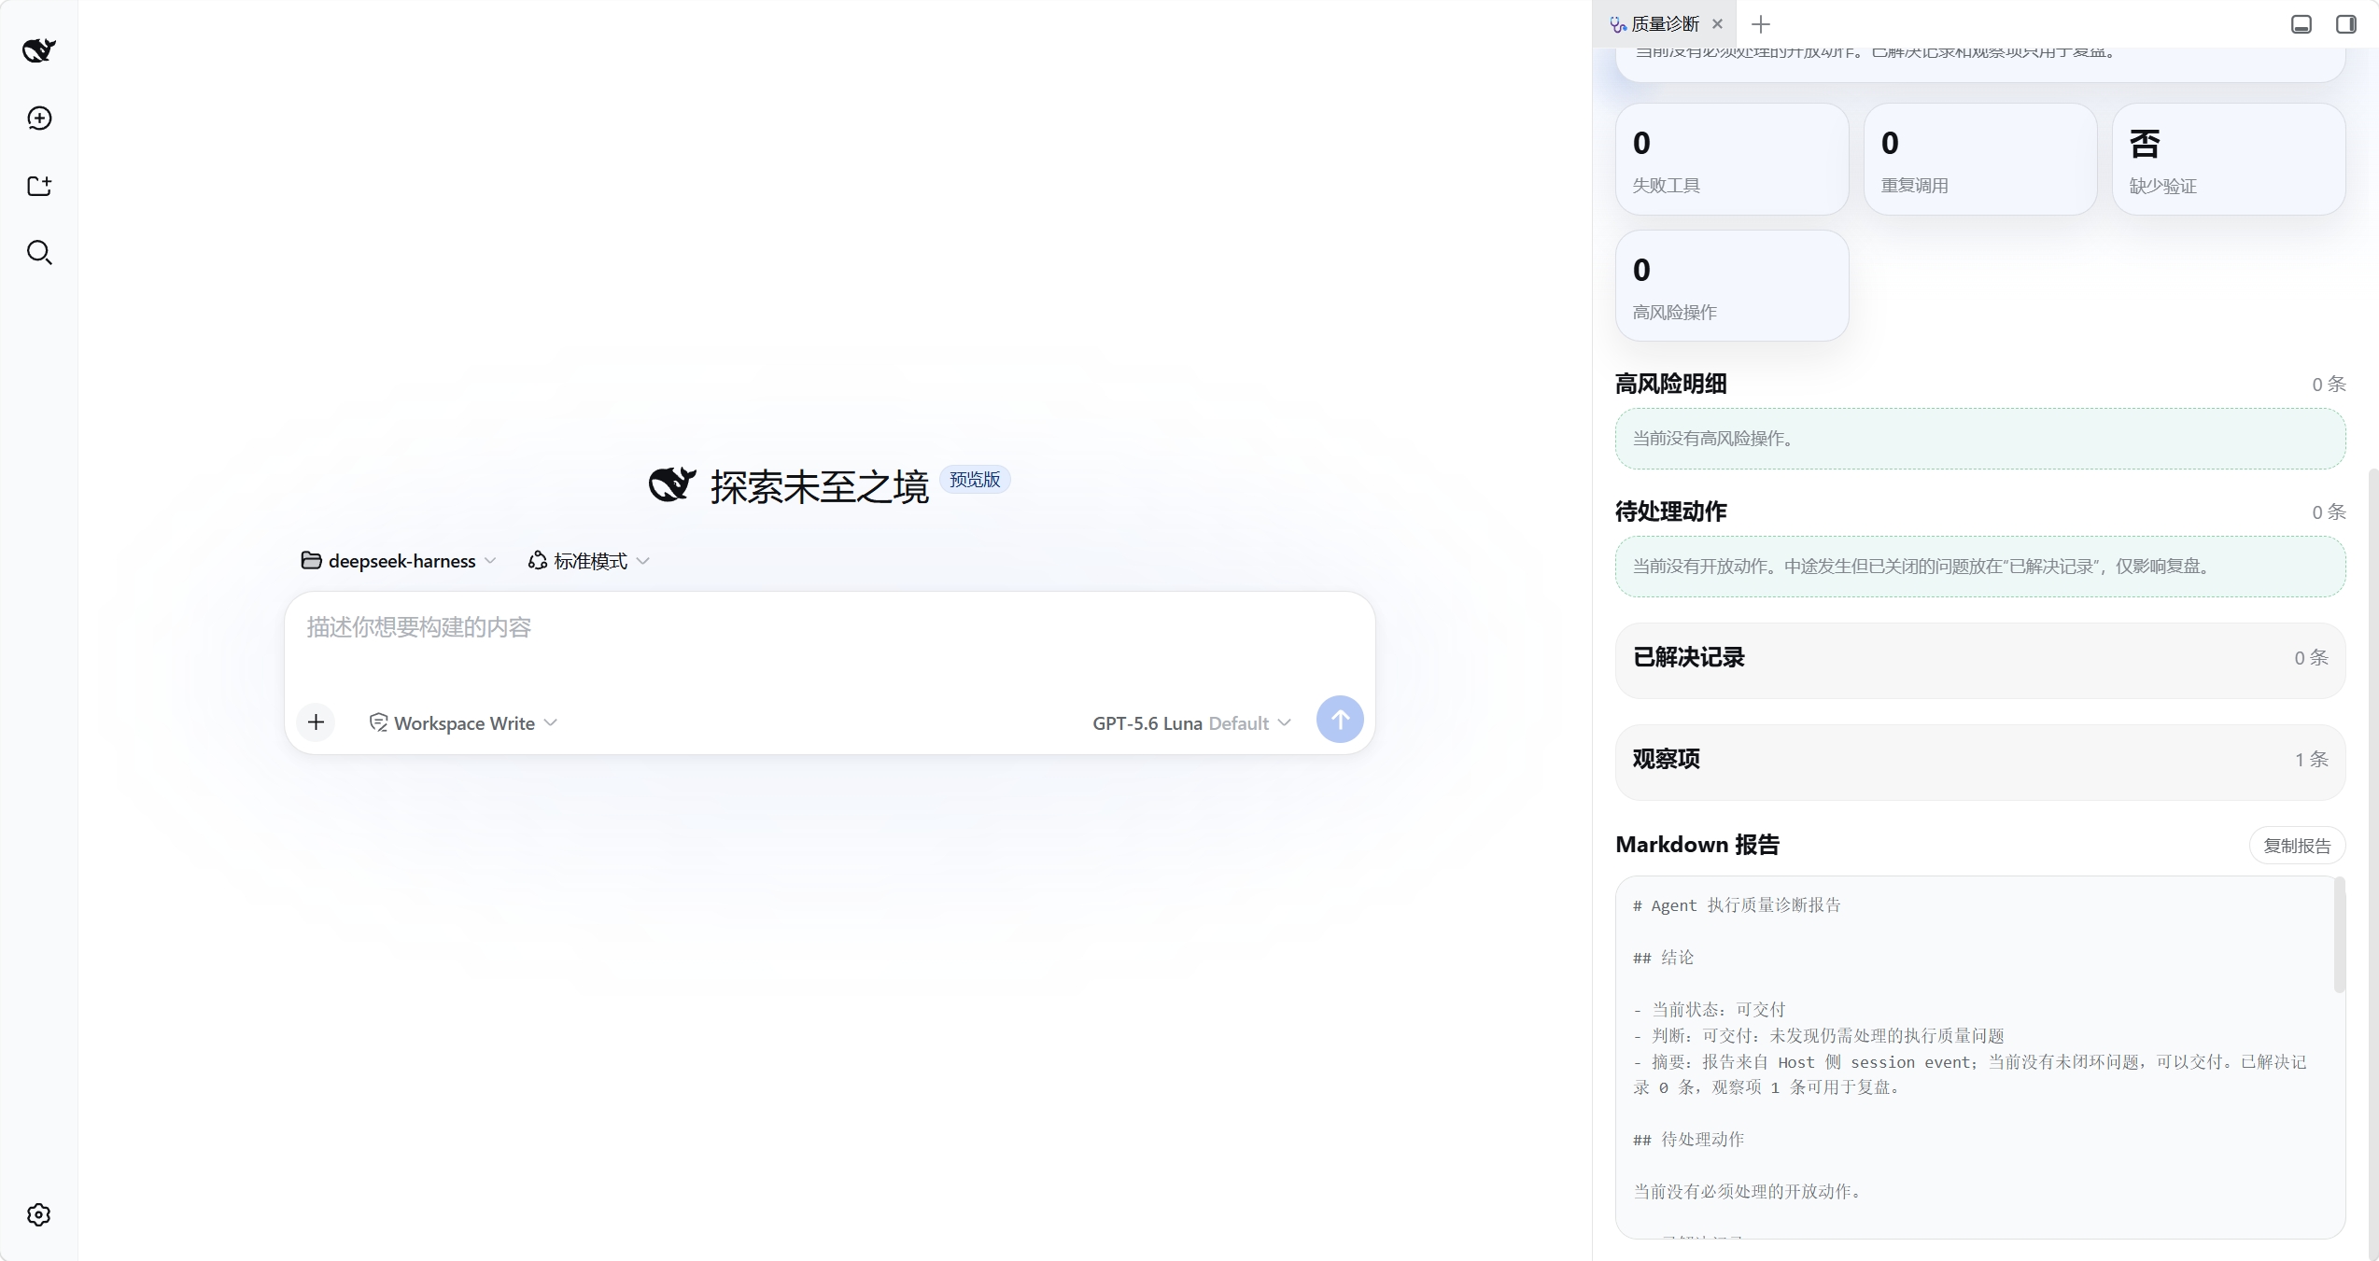
Task: Click the plus attachment button in the composer
Action: tap(317, 722)
